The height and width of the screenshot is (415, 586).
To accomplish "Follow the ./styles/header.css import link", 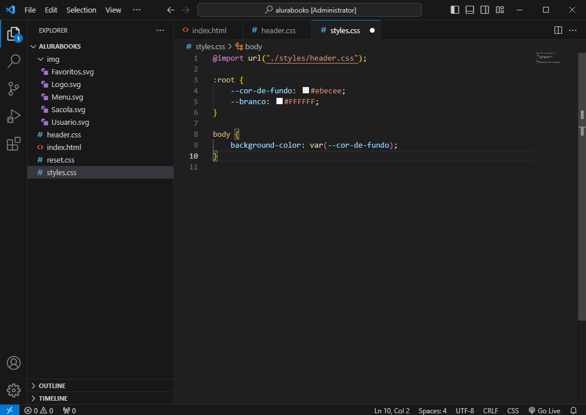I will [312, 58].
